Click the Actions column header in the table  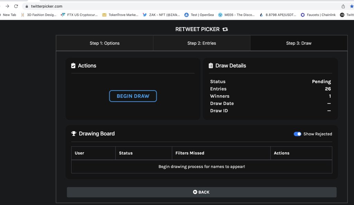pos(301,153)
